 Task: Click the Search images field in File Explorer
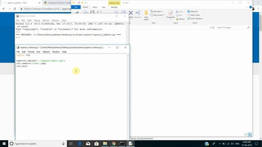click(233, 27)
